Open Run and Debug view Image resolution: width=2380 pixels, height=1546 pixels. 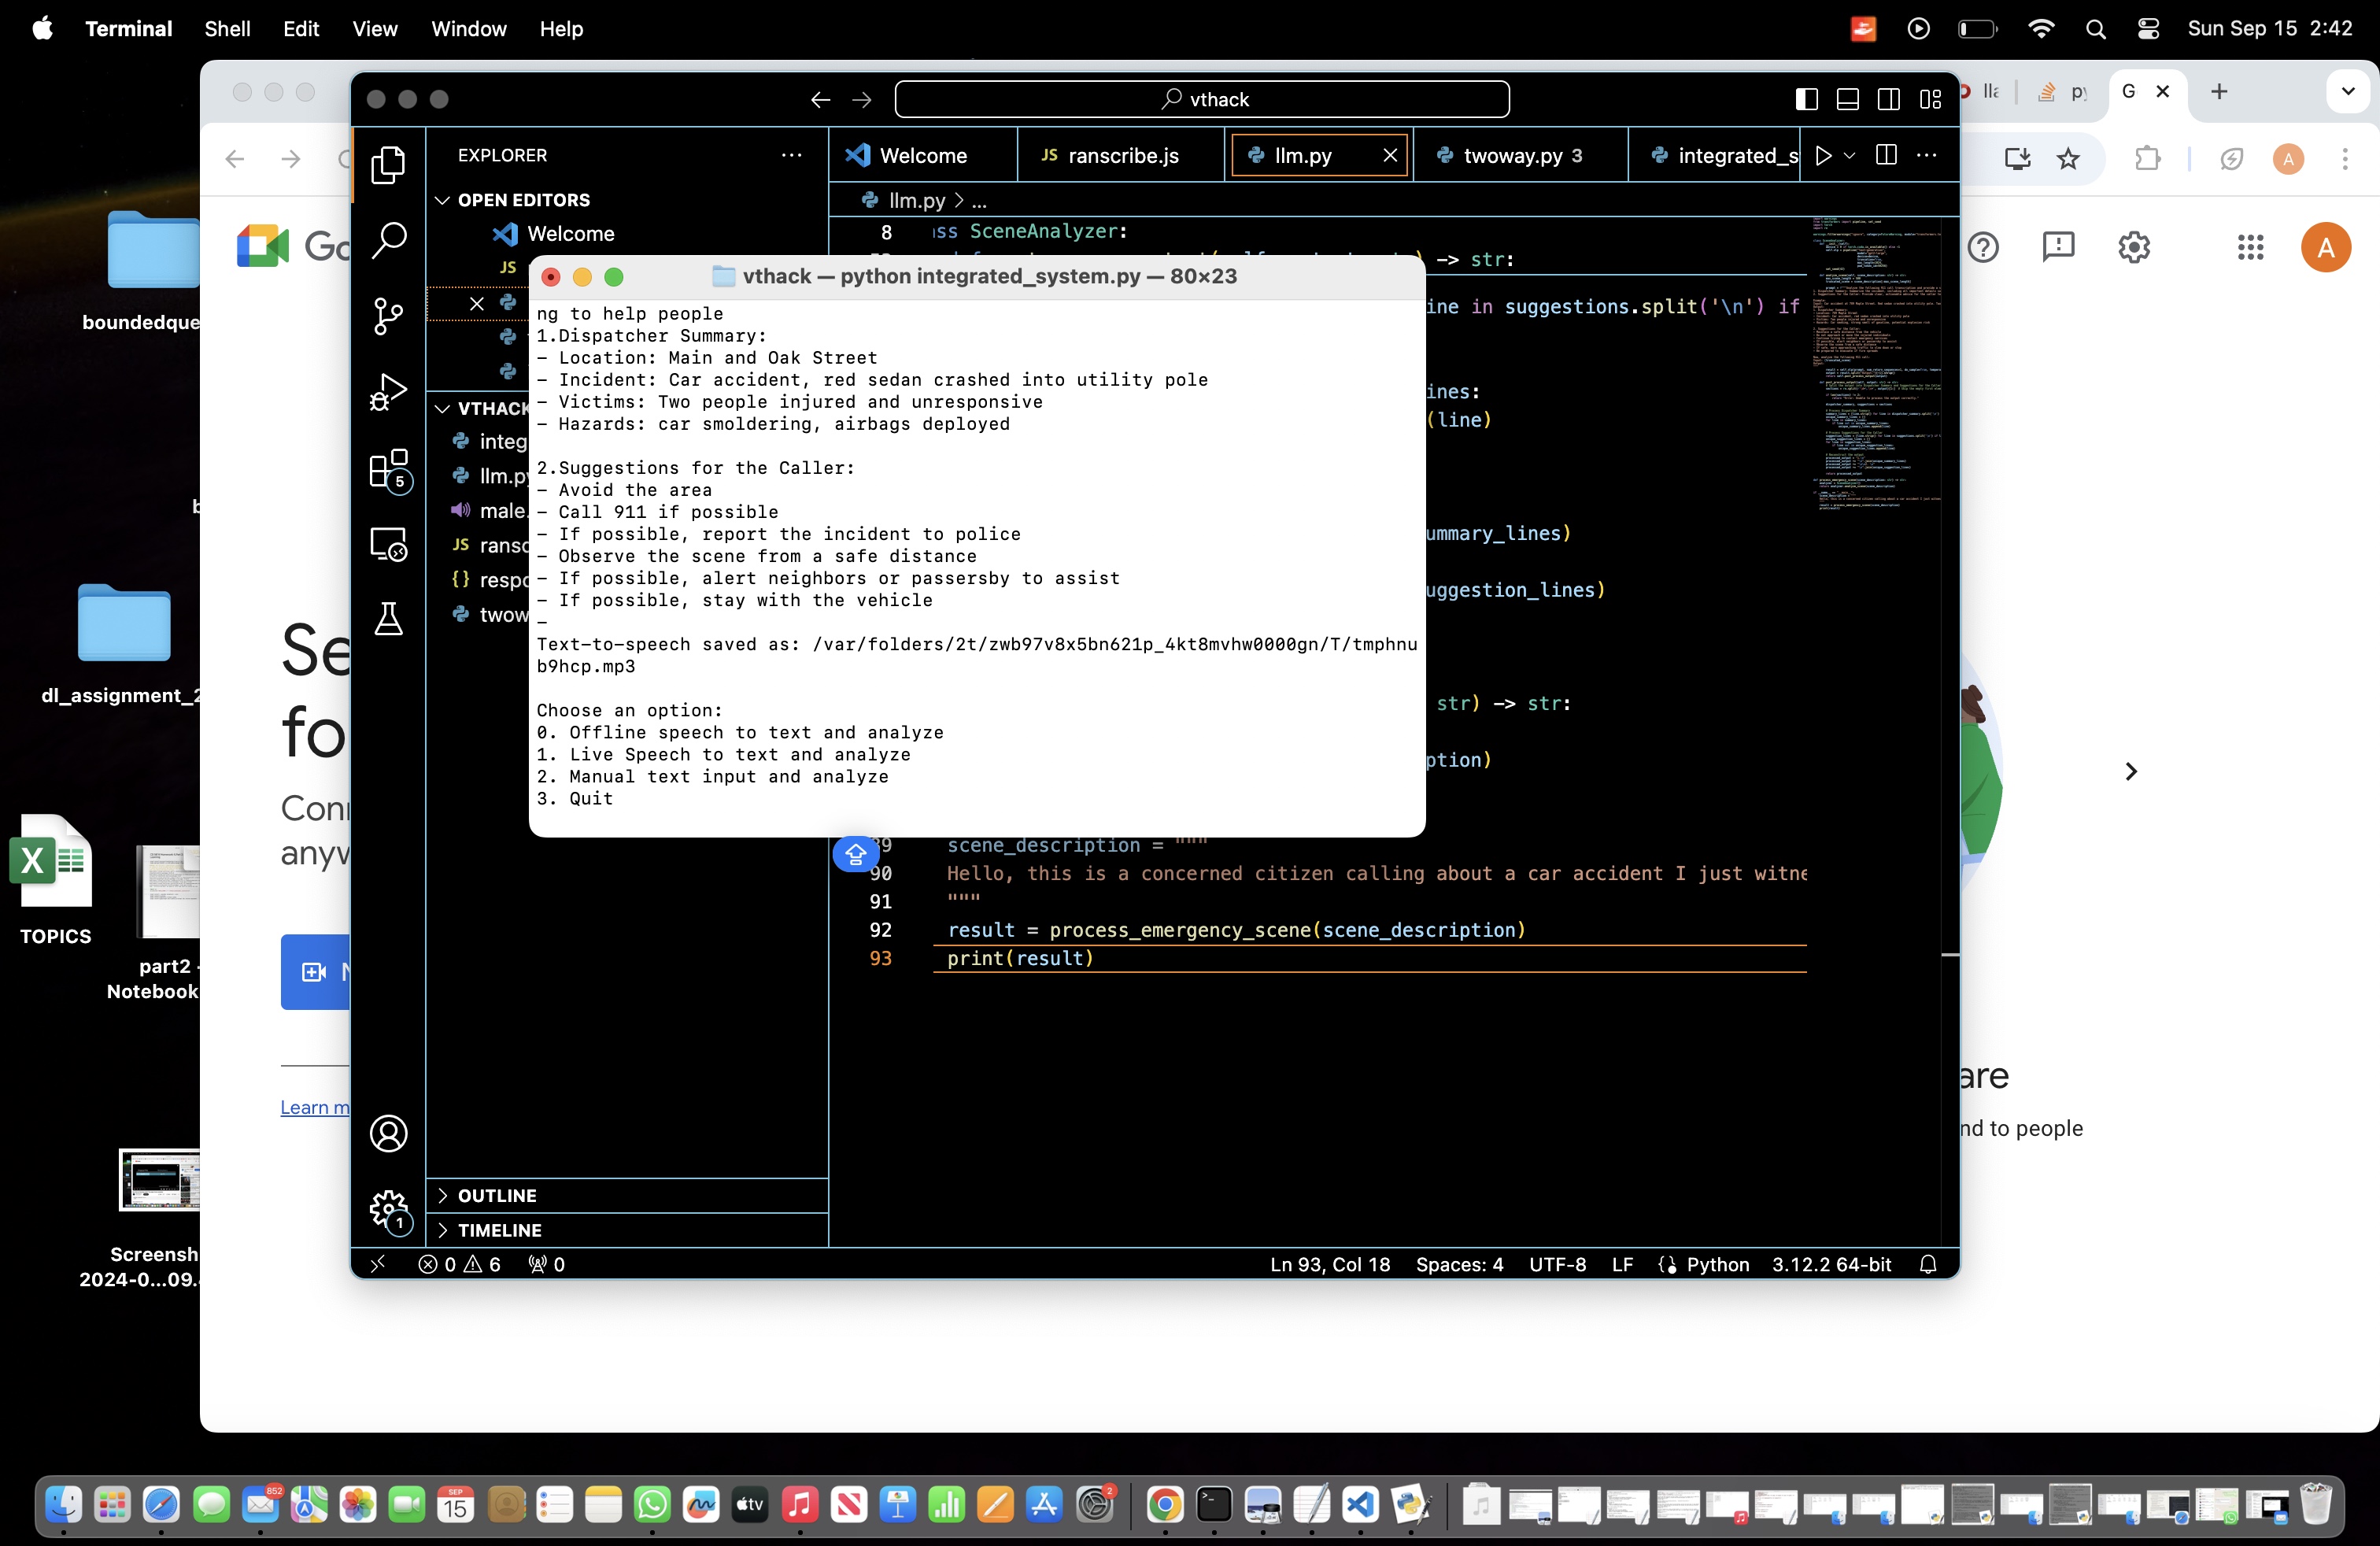(388, 392)
